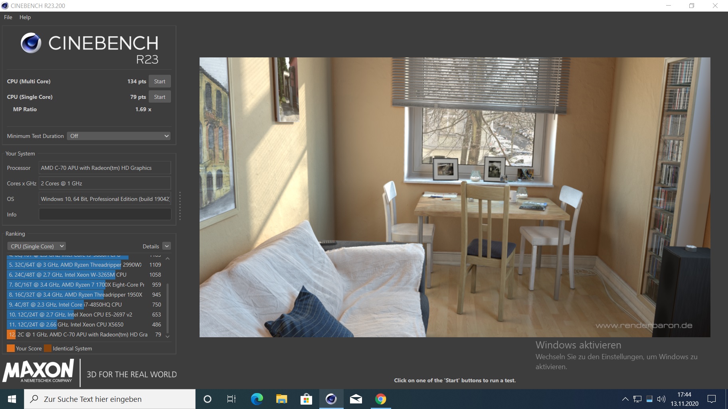Select the Intel Xeon W-3265M ranking row
The image size is (728, 409).
84,275
